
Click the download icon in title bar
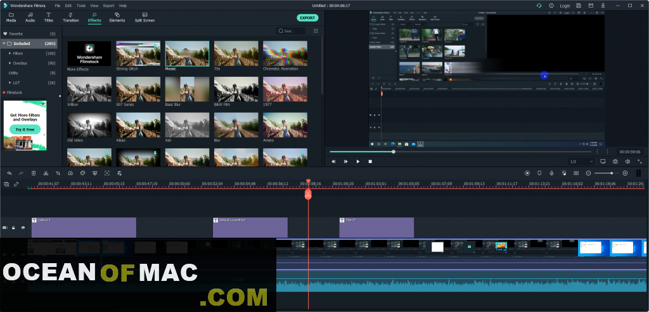point(603,6)
